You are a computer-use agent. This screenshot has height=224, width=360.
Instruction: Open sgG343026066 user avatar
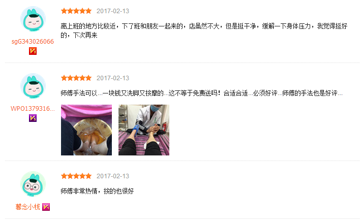point(33,19)
